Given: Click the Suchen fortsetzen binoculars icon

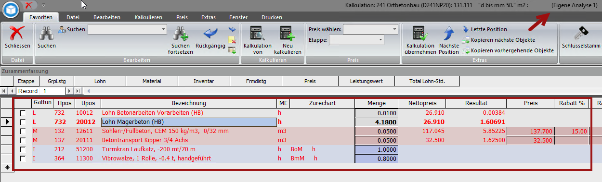Looking at the screenshot, I should coord(180,34).
